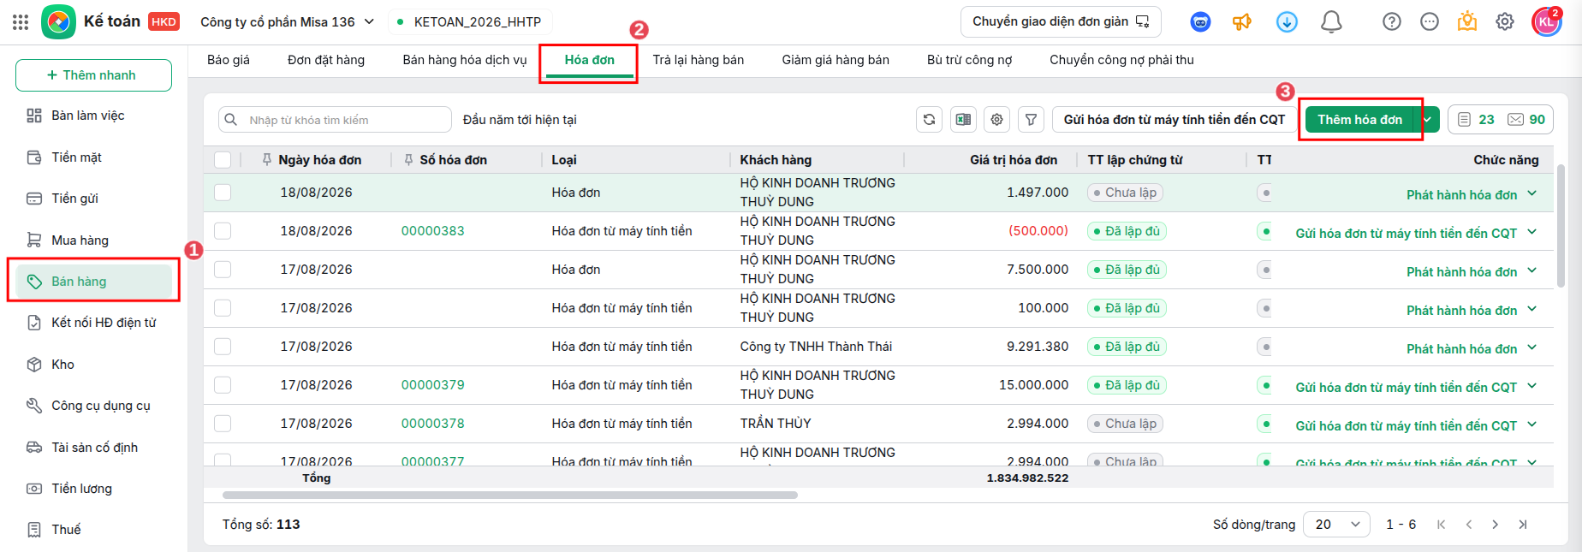This screenshot has width=1582, height=552.
Task: Tick checkbox for invoice 00000383
Action: 223,231
